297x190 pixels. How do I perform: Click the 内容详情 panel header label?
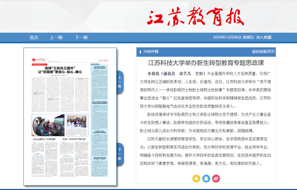click(151, 52)
